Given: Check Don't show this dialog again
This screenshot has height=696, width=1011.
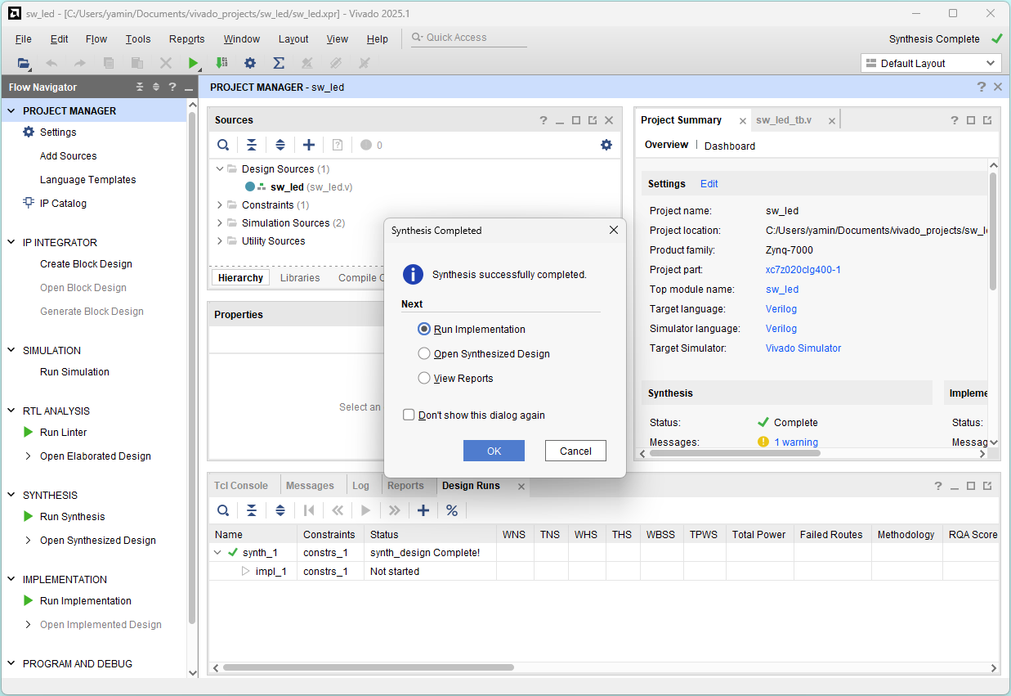Looking at the screenshot, I should 409,415.
